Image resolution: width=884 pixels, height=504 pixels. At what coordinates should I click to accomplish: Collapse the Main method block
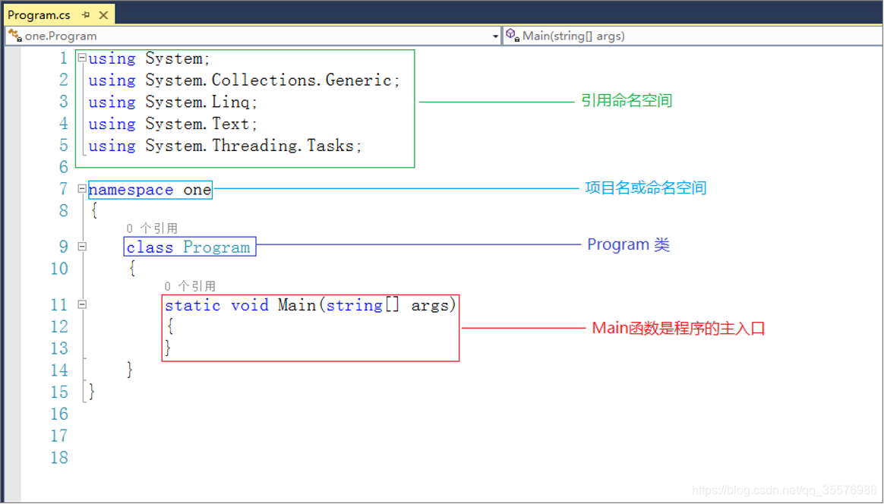coord(82,304)
